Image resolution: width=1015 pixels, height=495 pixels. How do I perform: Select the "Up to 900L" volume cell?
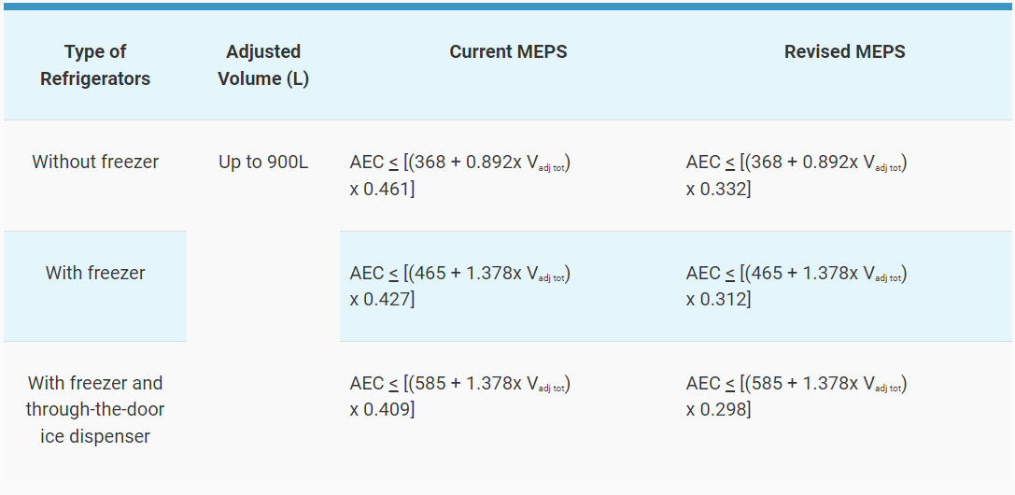click(x=263, y=163)
